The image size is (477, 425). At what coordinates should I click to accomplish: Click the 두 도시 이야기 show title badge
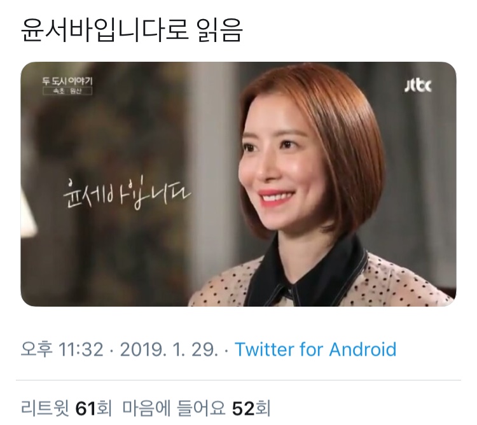(x=67, y=81)
